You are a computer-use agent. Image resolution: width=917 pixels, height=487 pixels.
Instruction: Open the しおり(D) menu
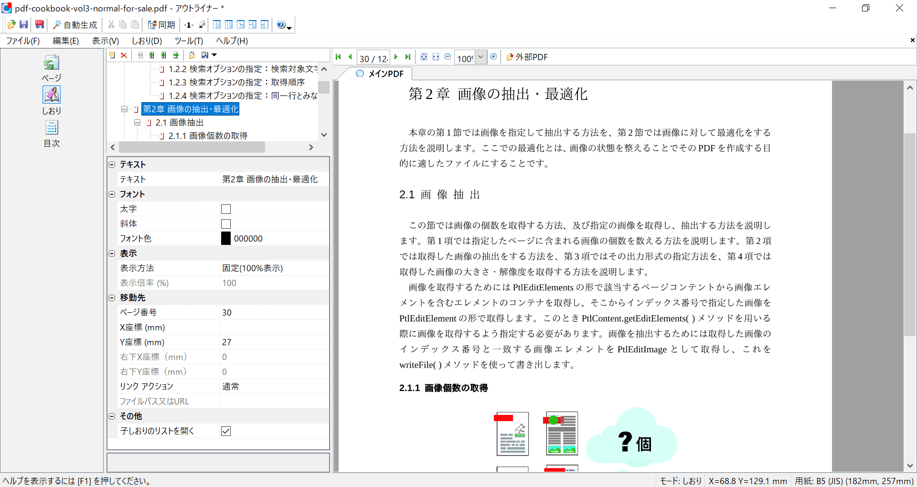click(147, 41)
